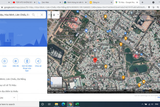Screen dimensions: 160x107
Task: Click the Quán Vân restaurant marker
Action: click(139, 85)
